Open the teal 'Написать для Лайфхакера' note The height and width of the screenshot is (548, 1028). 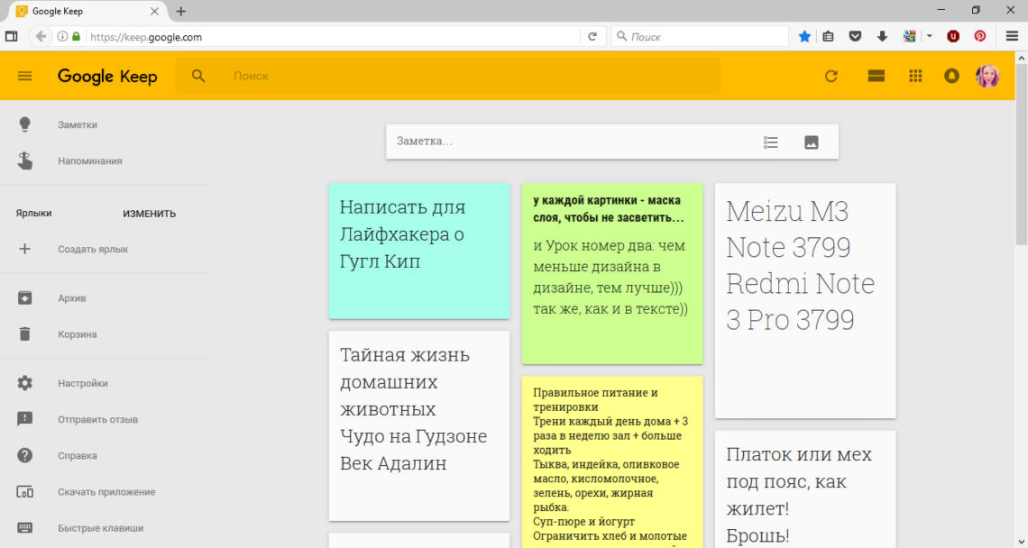[418, 251]
